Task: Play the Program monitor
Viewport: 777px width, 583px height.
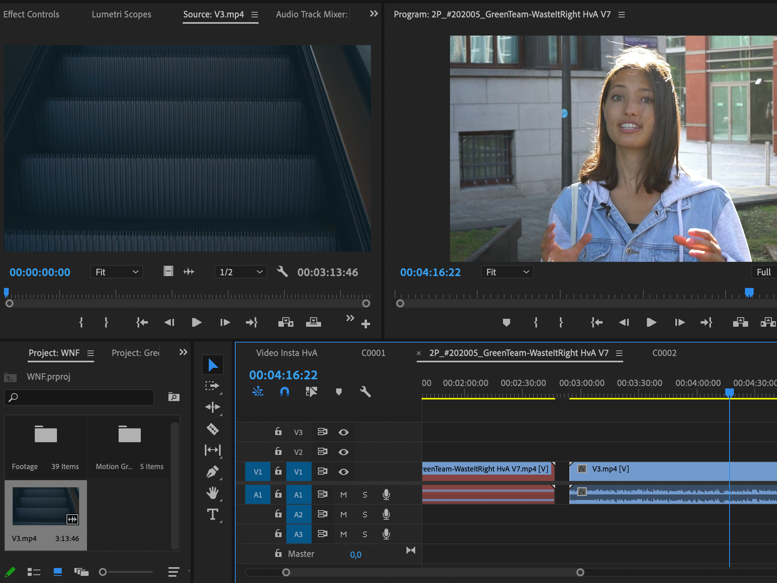Action: pos(651,322)
